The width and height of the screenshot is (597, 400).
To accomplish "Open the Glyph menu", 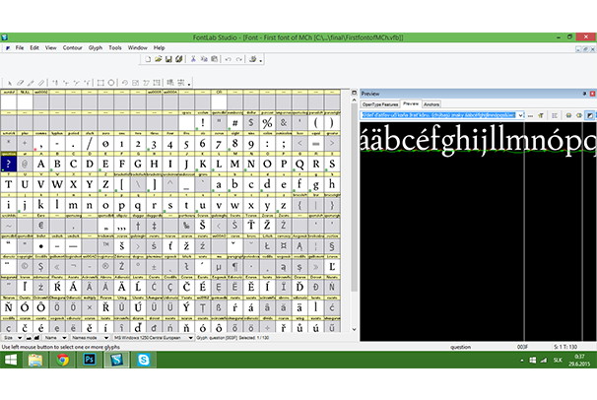I will [96, 47].
